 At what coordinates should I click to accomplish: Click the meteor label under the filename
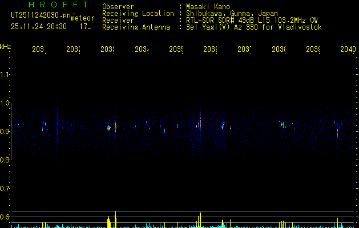click(x=83, y=18)
